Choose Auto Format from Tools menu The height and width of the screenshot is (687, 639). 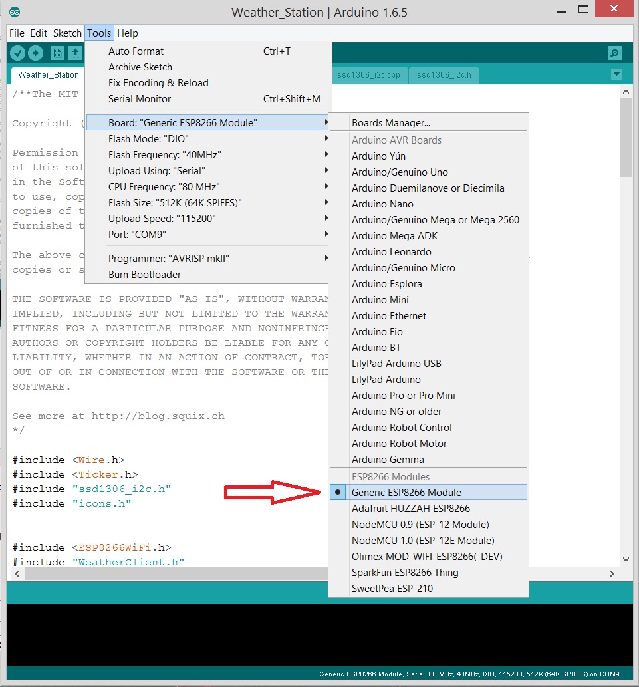click(207, 51)
